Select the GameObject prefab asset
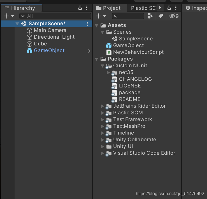Viewport: 207px width, 199px height. click(128, 45)
